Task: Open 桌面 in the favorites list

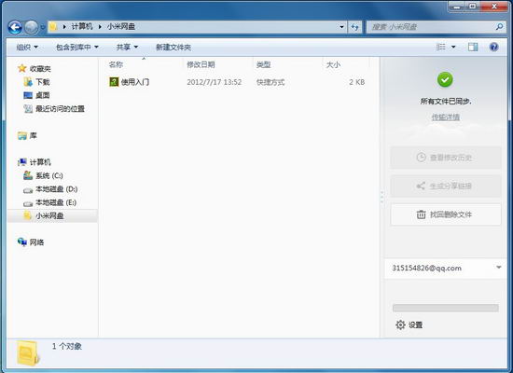Action: tap(43, 95)
